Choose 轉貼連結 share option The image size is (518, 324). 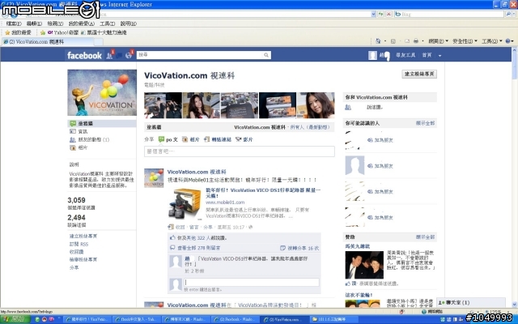tap(218, 139)
